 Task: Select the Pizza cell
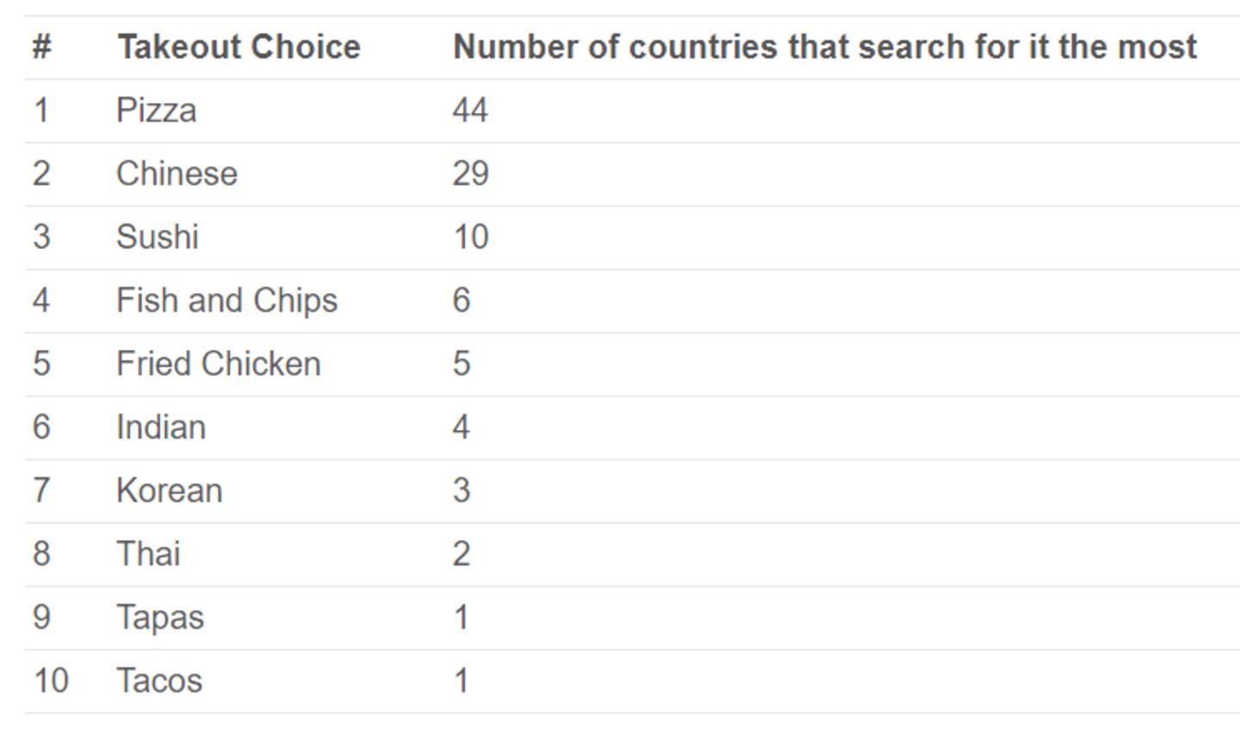pos(157,110)
